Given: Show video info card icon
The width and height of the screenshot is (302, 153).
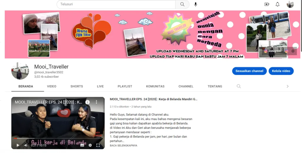Looking at the screenshot, I should 88,102.
